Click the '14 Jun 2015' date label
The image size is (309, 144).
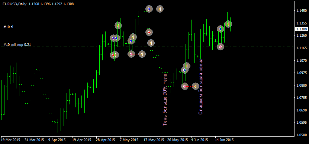point(224,140)
